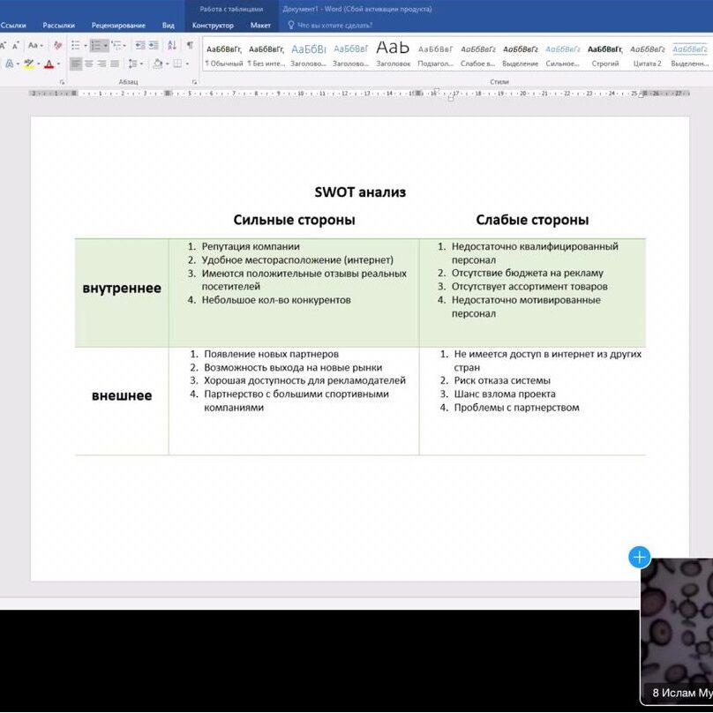Image resolution: width=713 pixels, height=713 pixels.
Task: Click the Decrease Indent icon
Action: pyautogui.click(x=139, y=45)
